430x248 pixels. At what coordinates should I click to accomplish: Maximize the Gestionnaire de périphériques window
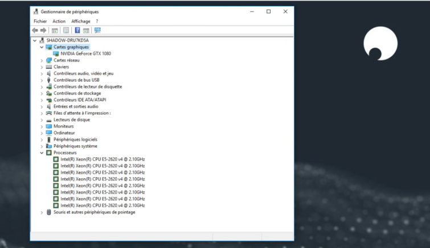[x=268, y=11]
